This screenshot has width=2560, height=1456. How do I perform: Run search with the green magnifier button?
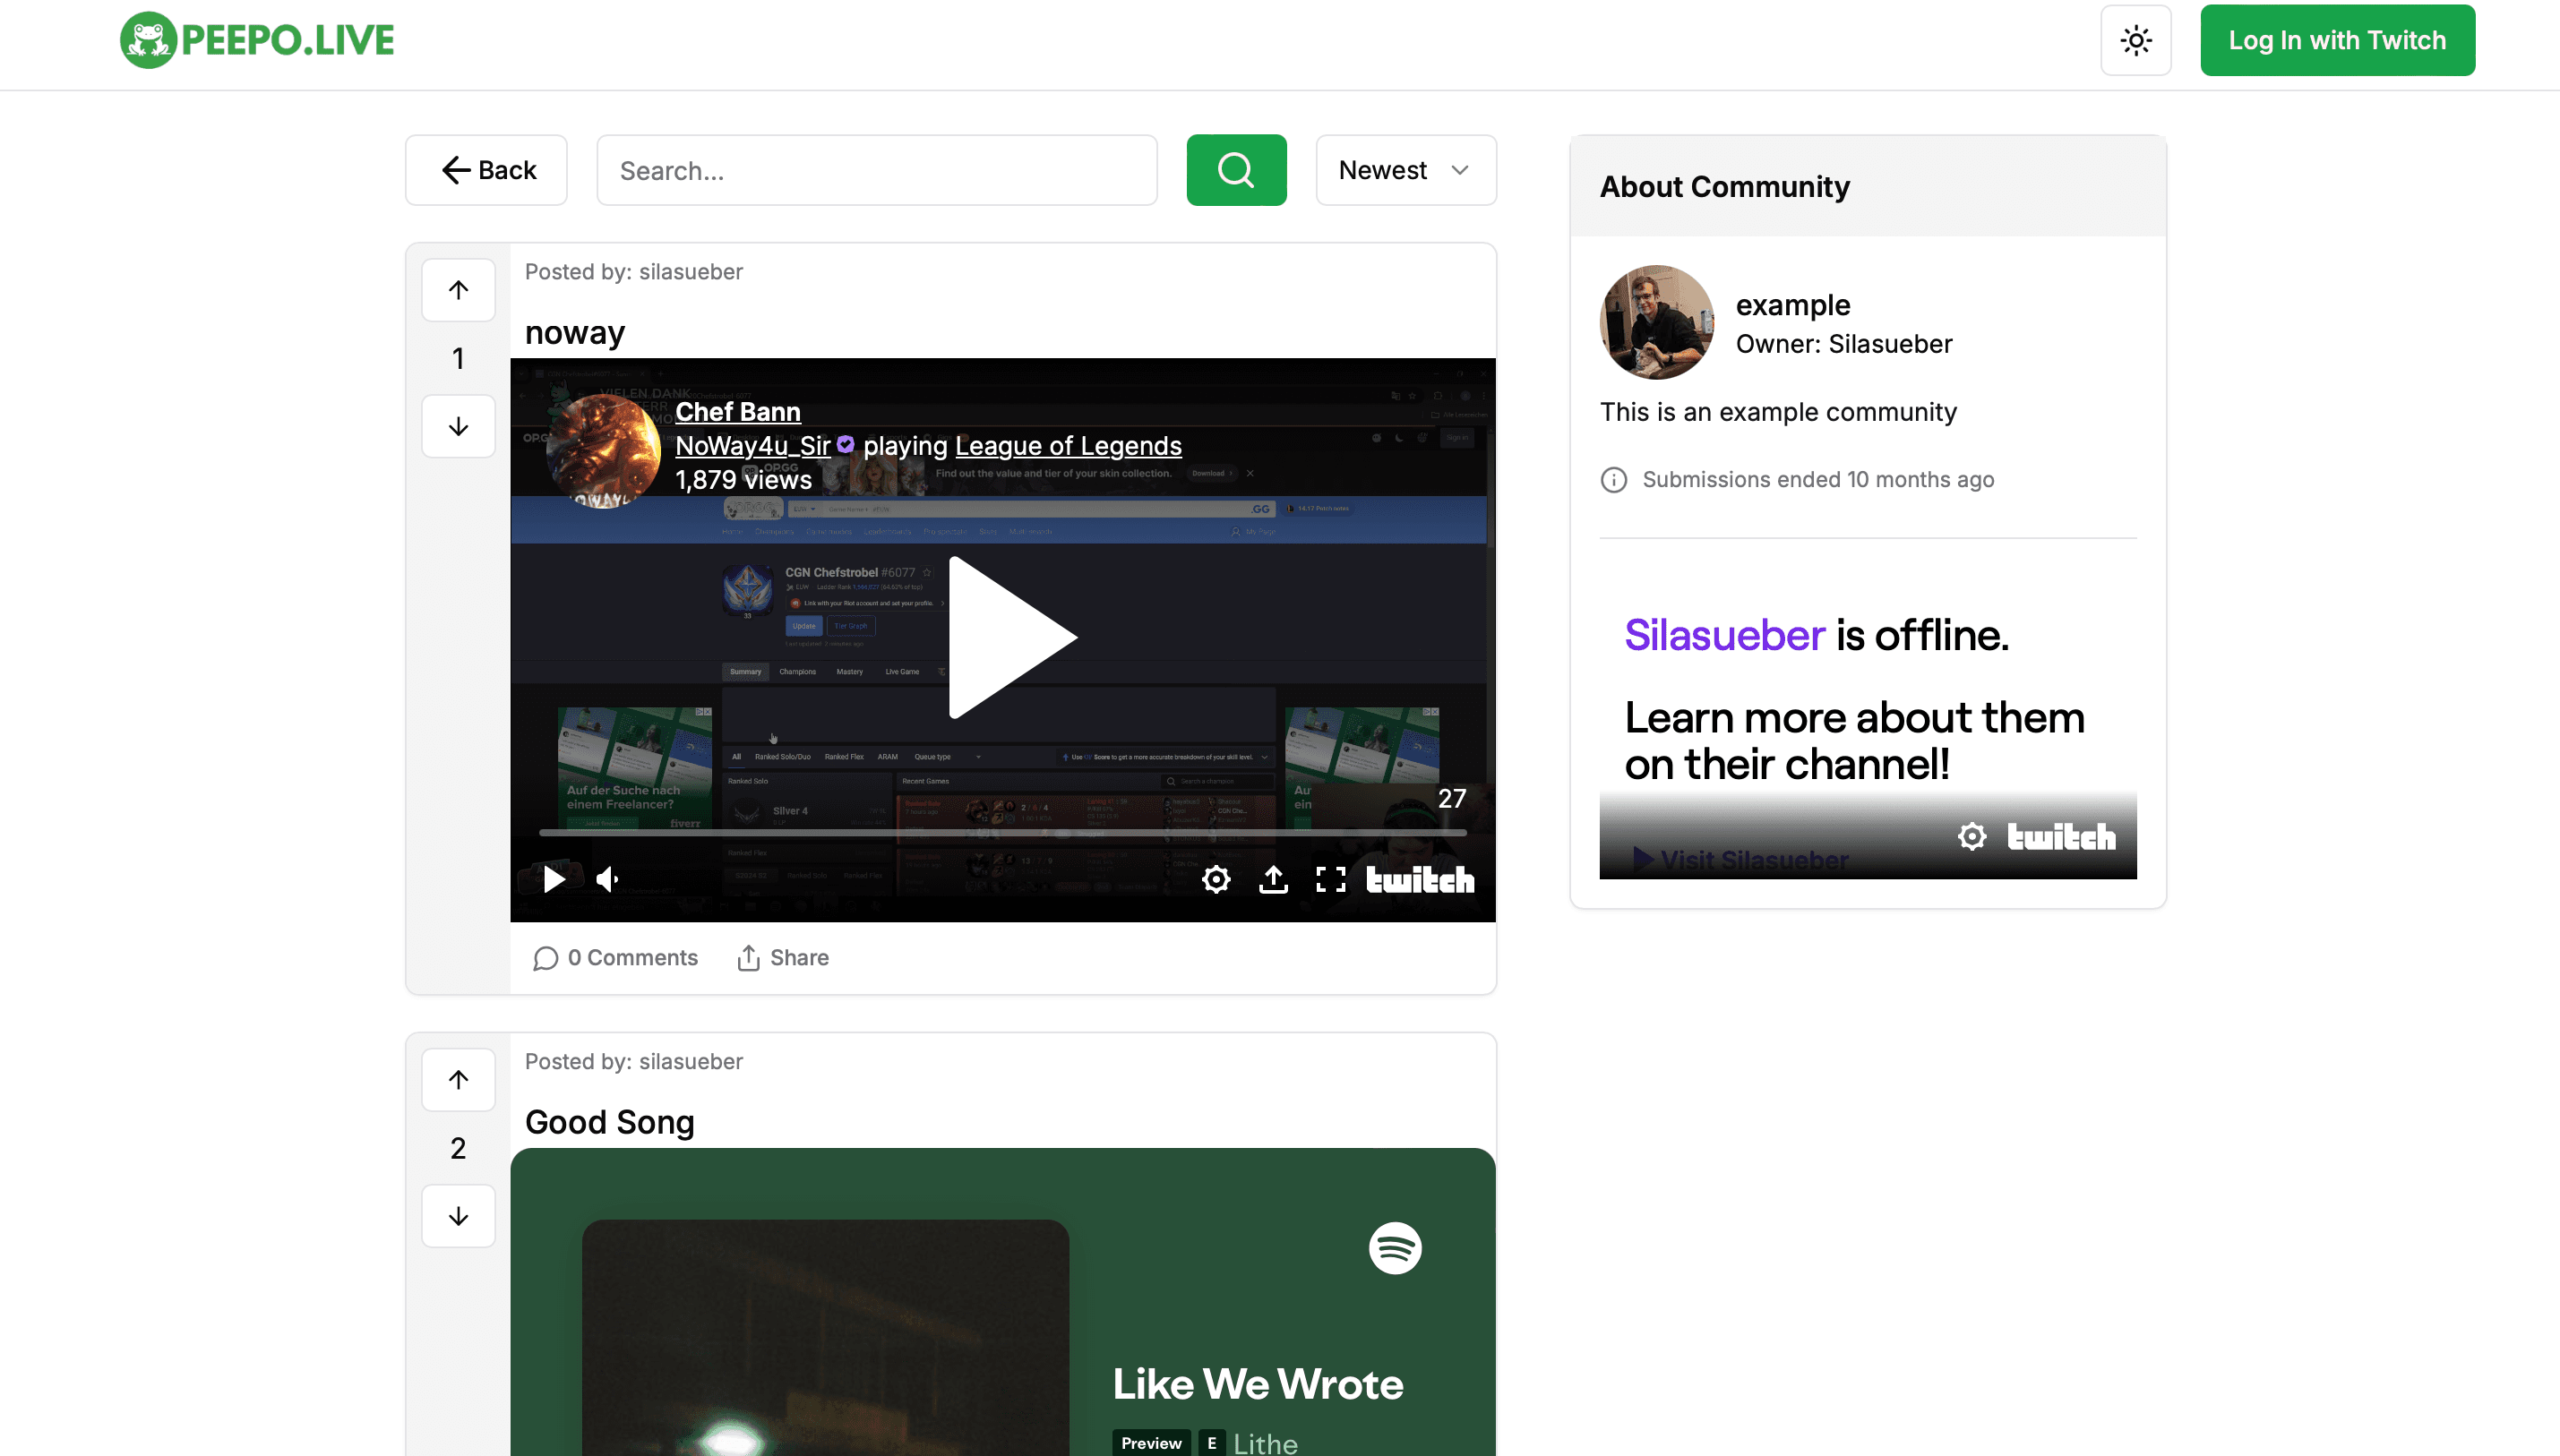pyautogui.click(x=1236, y=170)
